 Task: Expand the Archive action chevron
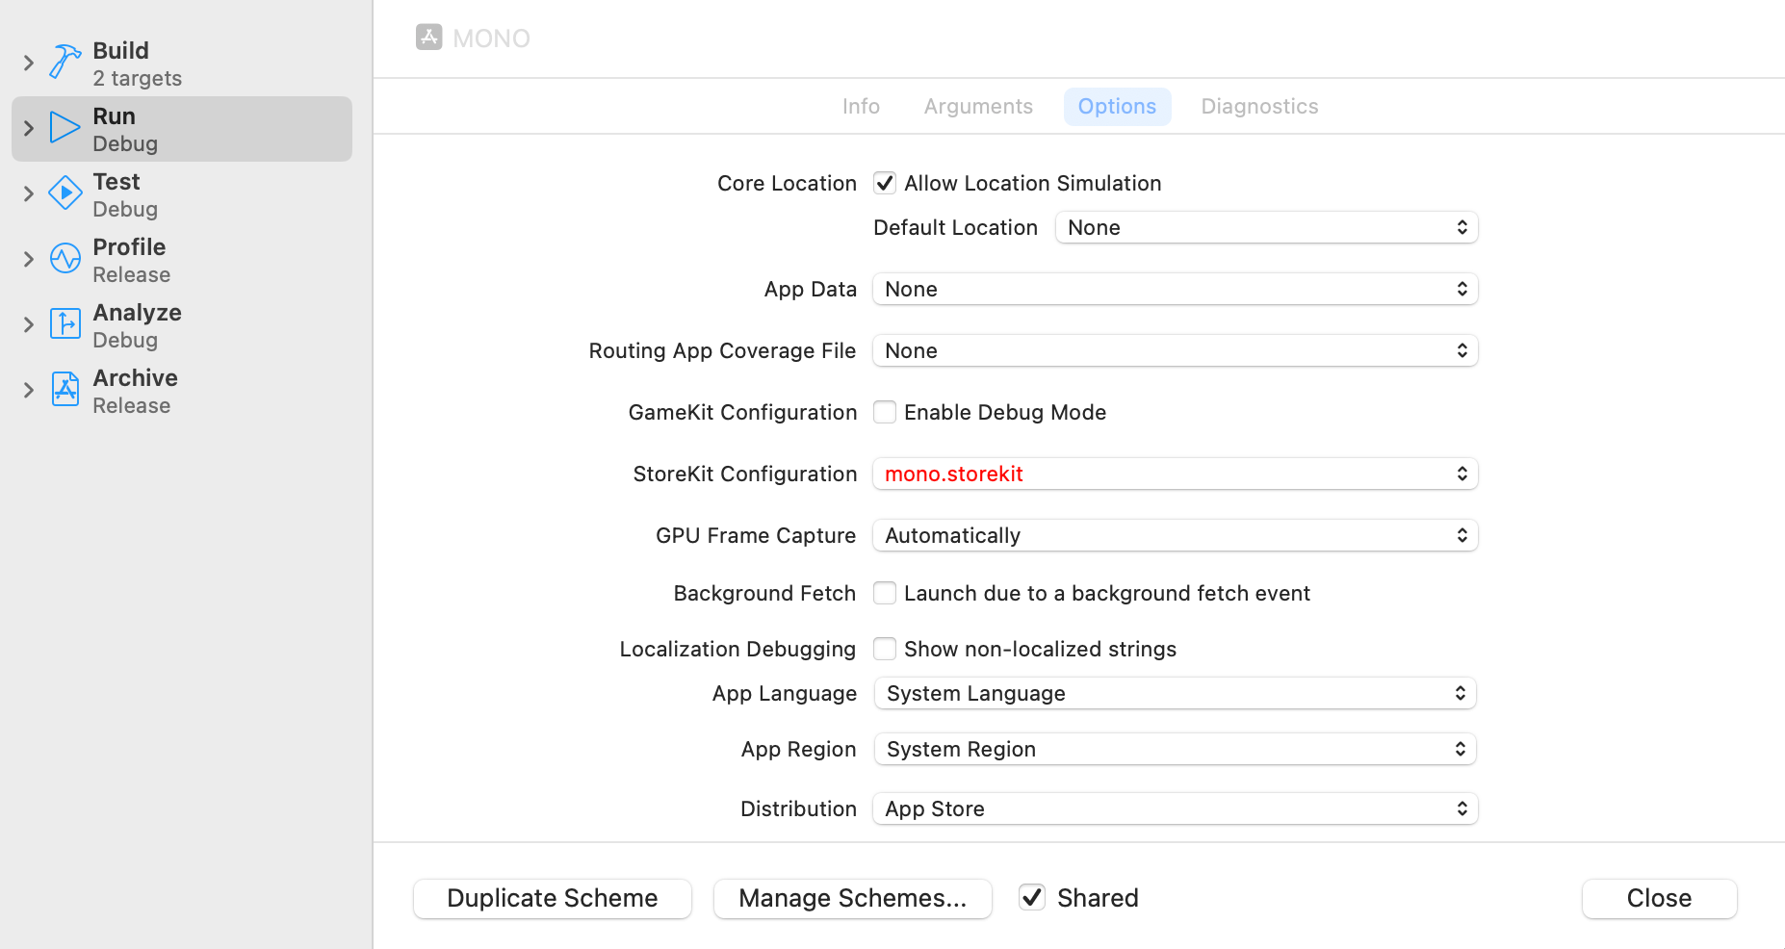[29, 390]
